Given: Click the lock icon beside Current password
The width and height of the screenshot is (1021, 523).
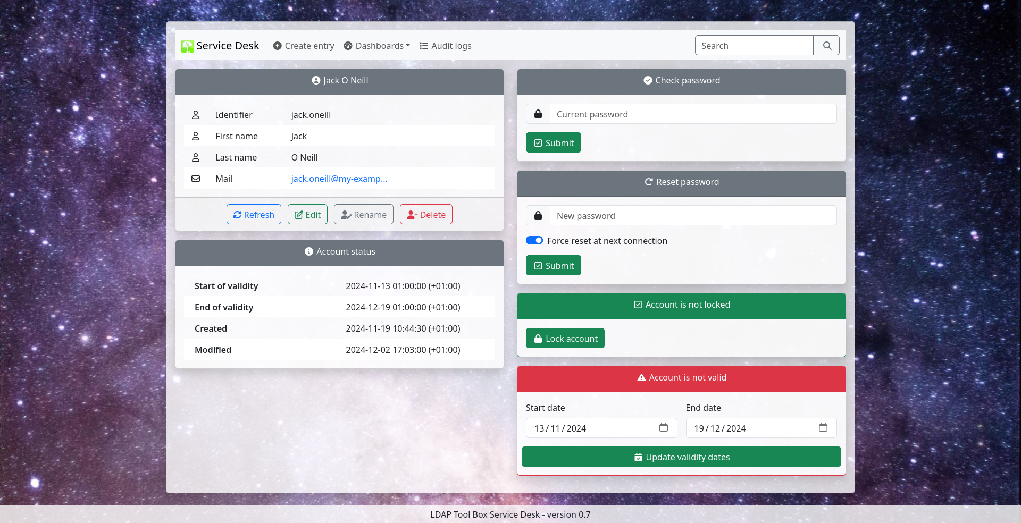Looking at the screenshot, I should click(x=538, y=114).
